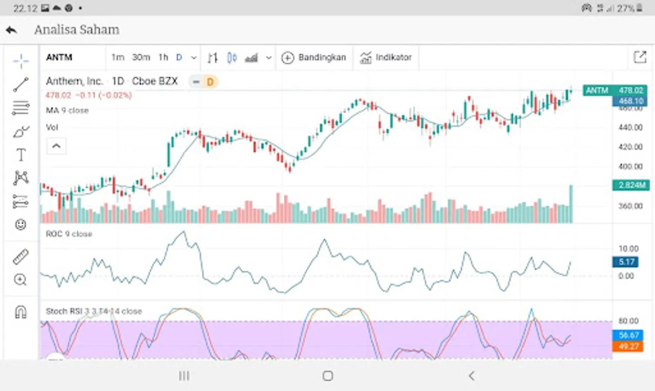Switch chart style to bars
The image size is (655, 391).
coord(212,57)
